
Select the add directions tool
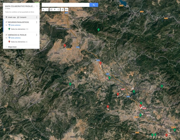(62, 10)
